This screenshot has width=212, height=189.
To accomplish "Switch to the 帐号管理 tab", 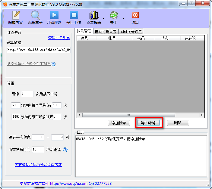I will point(84,31).
